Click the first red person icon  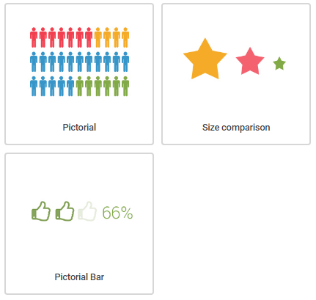pyautogui.click(x=34, y=37)
